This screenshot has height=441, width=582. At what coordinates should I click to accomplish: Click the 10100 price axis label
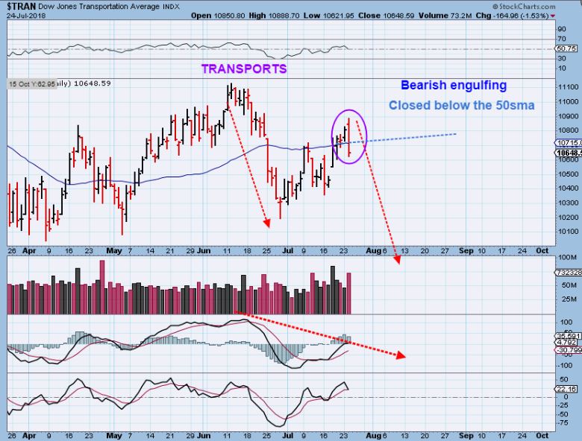[568, 231]
